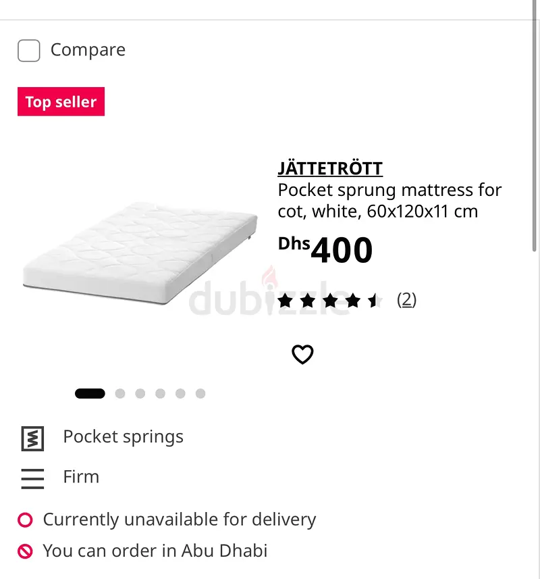Image resolution: width=540 pixels, height=579 pixels.
Task: Click the Abu Dhabi order status icon
Action: pyautogui.click(x=25, y=552)
